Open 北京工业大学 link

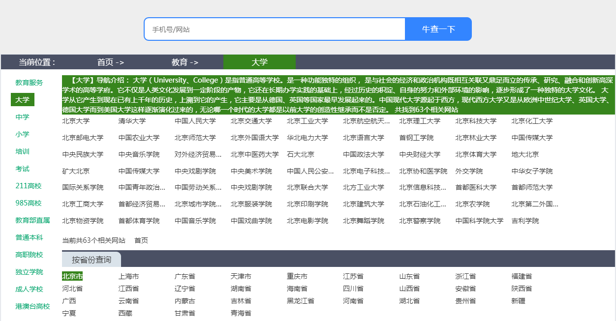tap(307, 121)
